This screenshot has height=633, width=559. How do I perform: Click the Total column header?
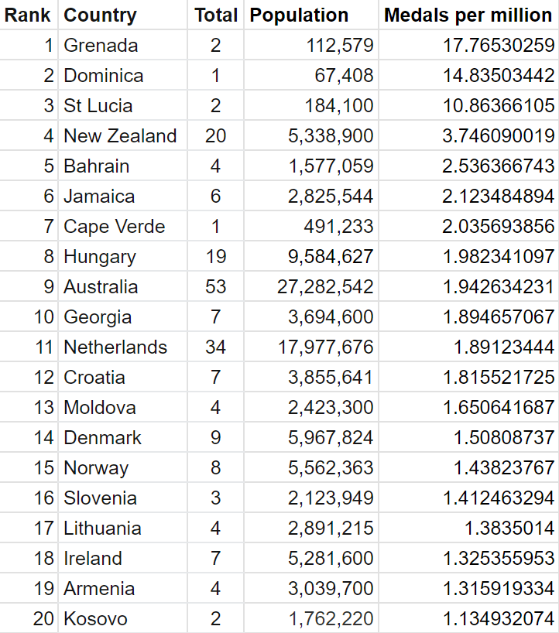pos(215,15)
